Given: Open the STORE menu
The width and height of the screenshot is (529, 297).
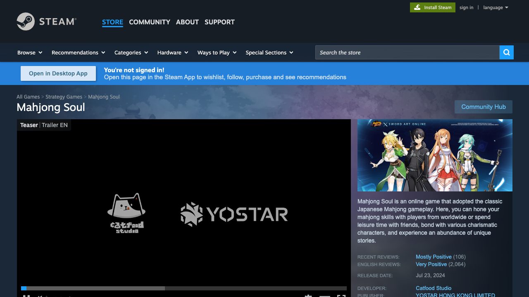Looking at the screenshot, I should (x=112, y=22).
